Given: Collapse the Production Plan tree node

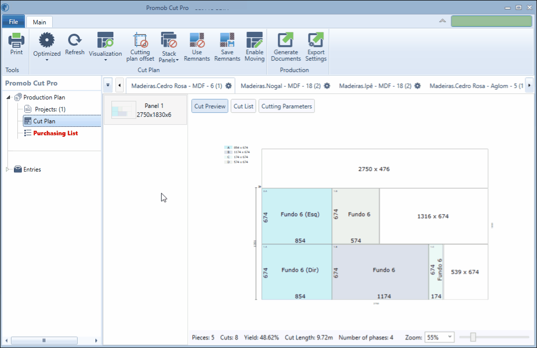Looking at the screenshot, I should (x=8, y=97).
